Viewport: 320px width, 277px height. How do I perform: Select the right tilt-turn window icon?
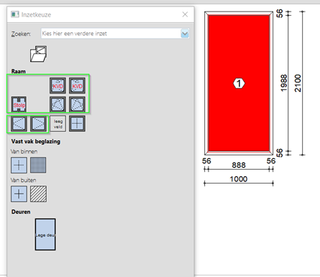click(x=77, y=104)
